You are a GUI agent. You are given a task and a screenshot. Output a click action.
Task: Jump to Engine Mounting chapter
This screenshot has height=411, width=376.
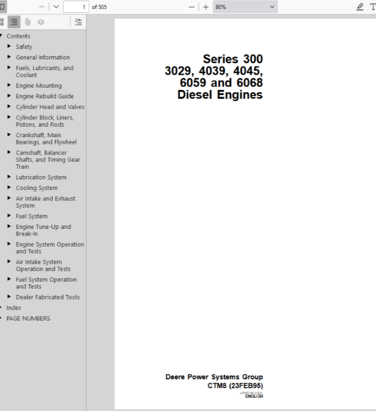(39, 86)
